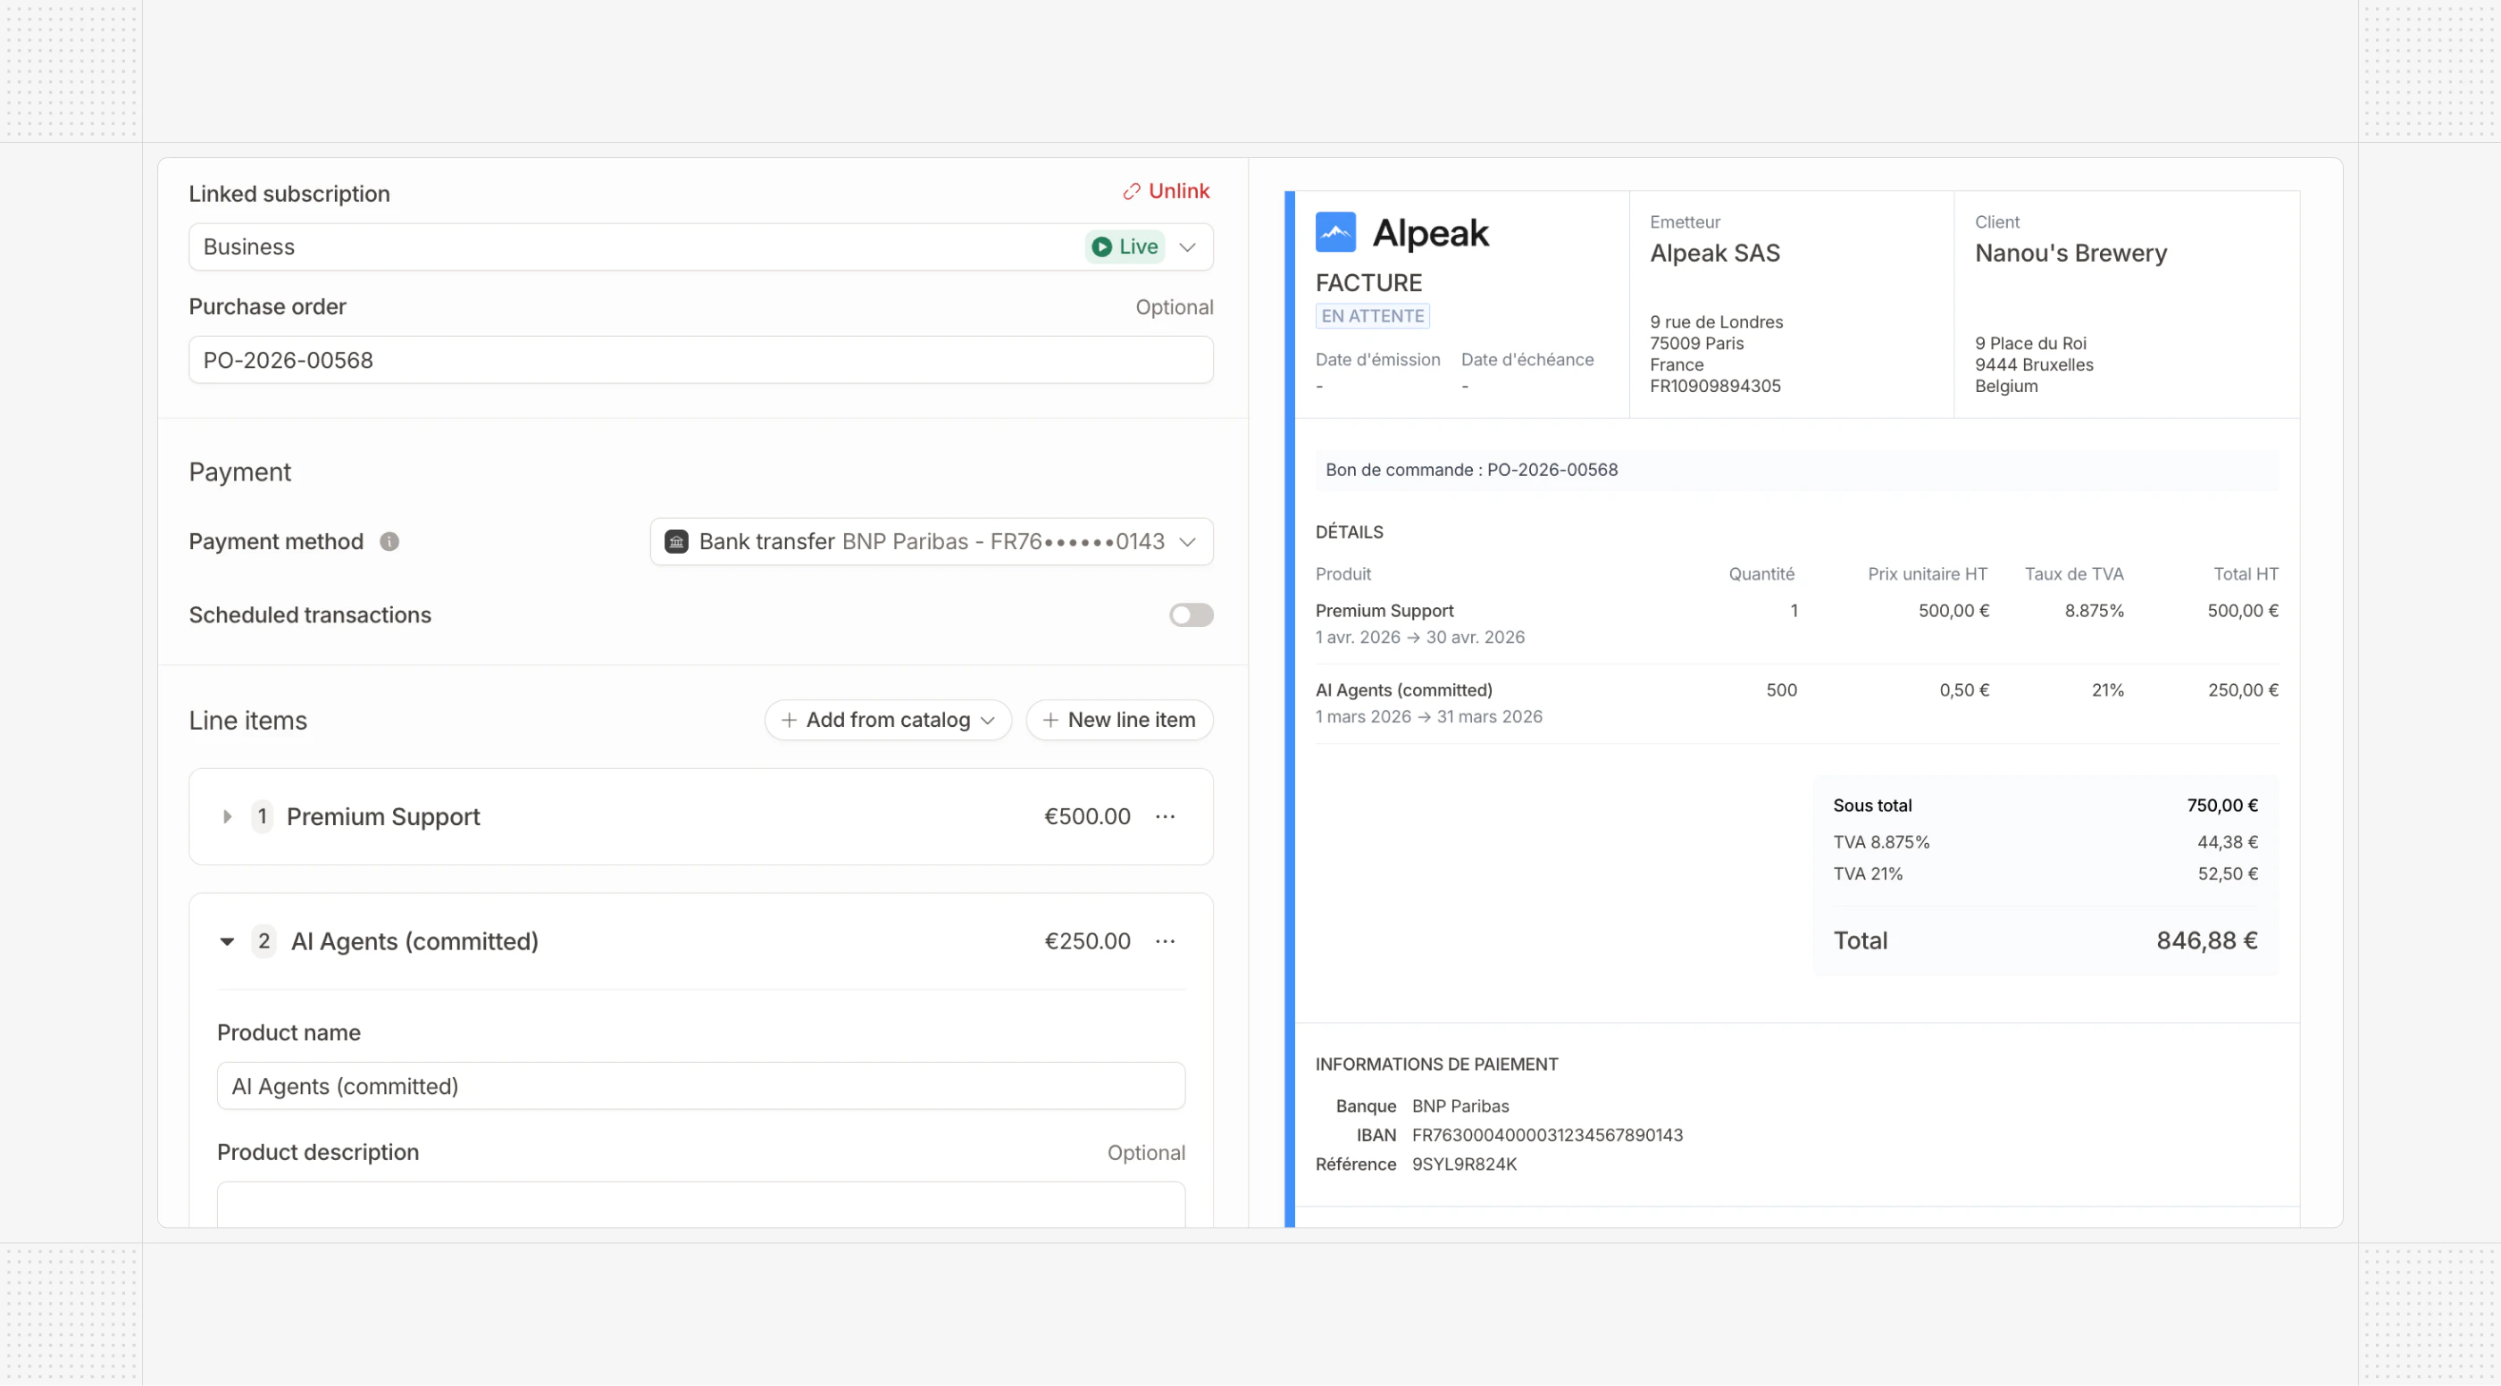Click the green Live status badge
This screenshot has height=1386, width=2501.
click(x=1125, y=246)
